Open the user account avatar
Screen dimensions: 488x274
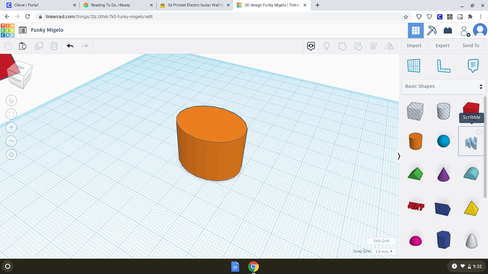[480, 31]
